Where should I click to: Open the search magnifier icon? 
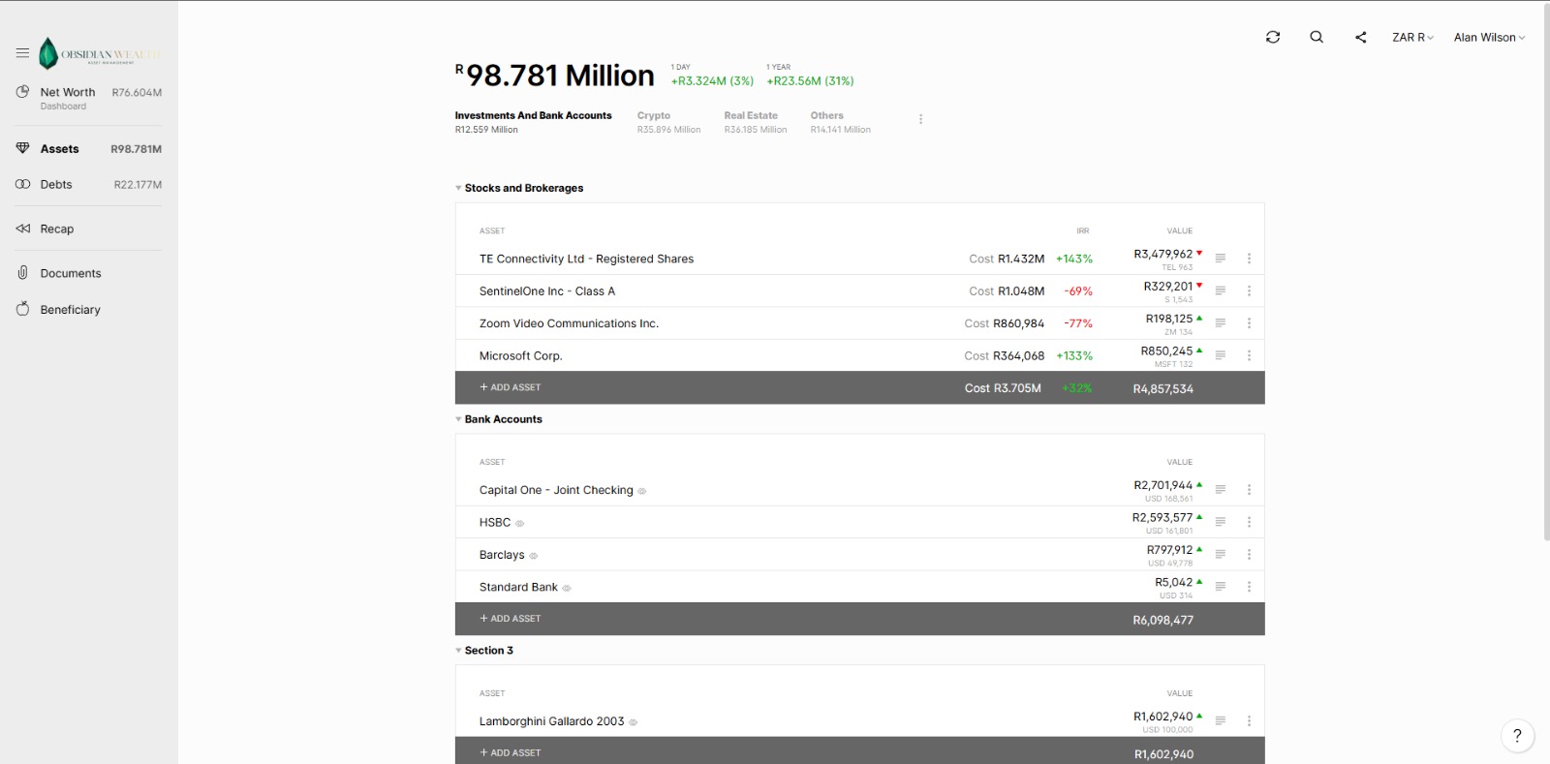tap(1317, 37)
